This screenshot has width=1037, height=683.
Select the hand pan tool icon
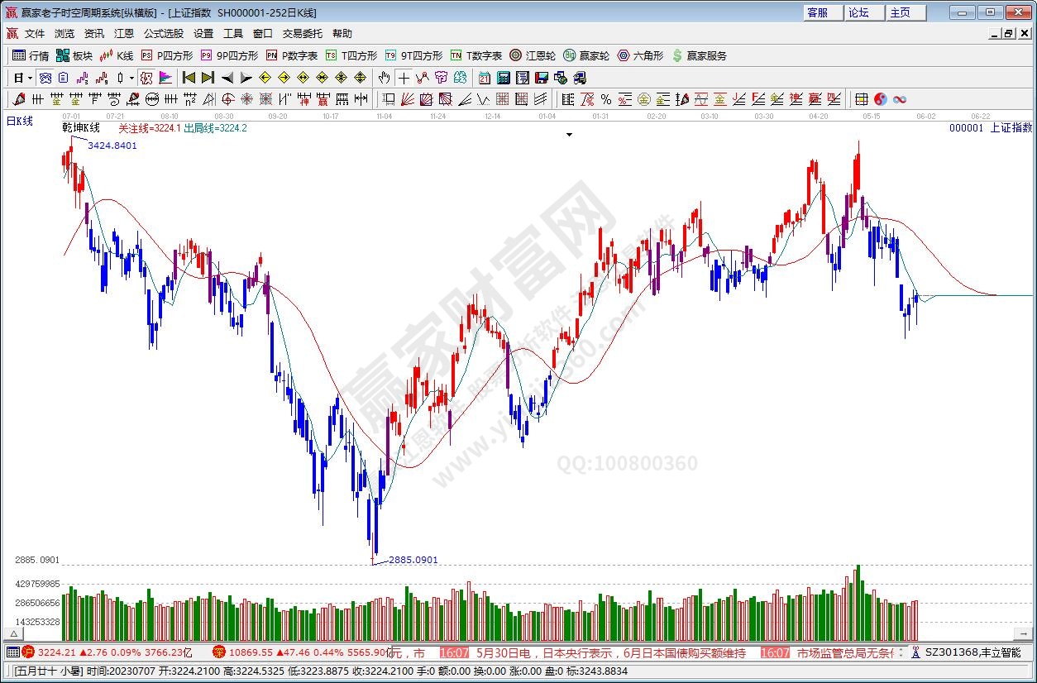[x=384, y=78]
